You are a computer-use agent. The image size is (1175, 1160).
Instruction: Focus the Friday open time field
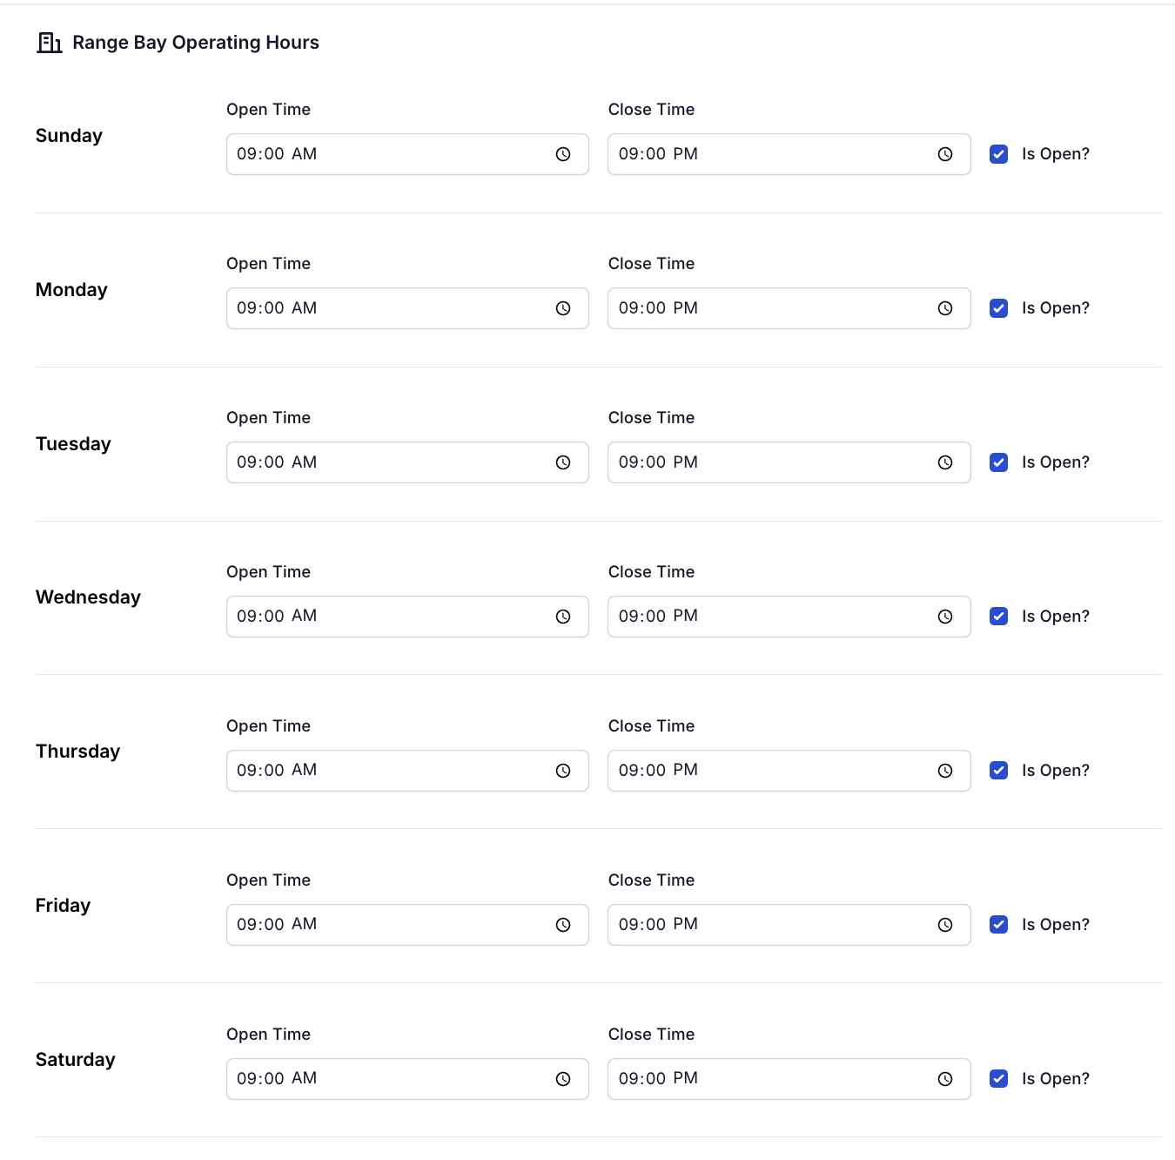point(407,925)
